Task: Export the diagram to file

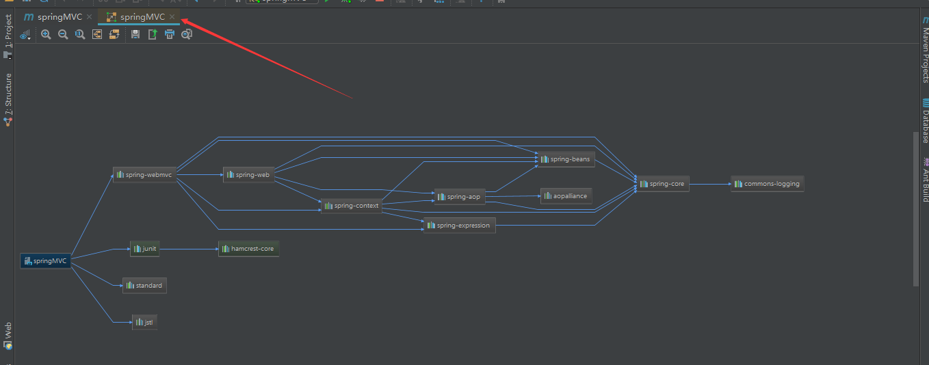Action: (153, 34)
